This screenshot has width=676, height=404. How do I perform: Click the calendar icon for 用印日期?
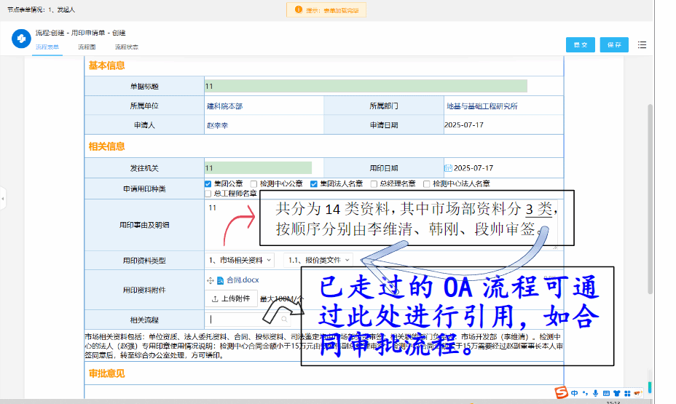click(449, 168)
